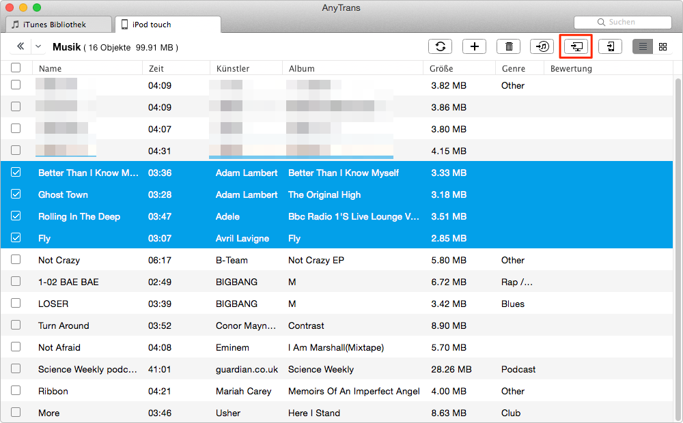683x423 pixels.
Task: Check the Science Weekly podcast checkbox
Action: [x=16, y=368]
